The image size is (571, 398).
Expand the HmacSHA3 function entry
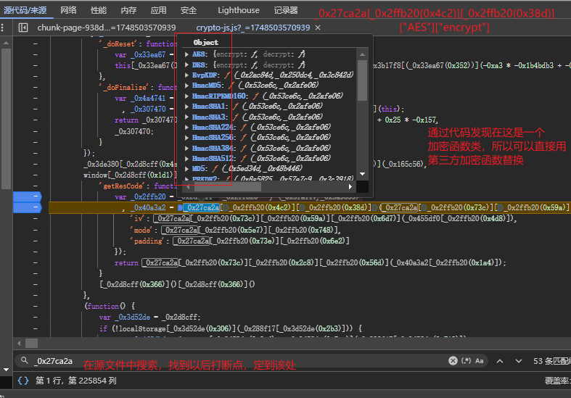pos(186,117)
